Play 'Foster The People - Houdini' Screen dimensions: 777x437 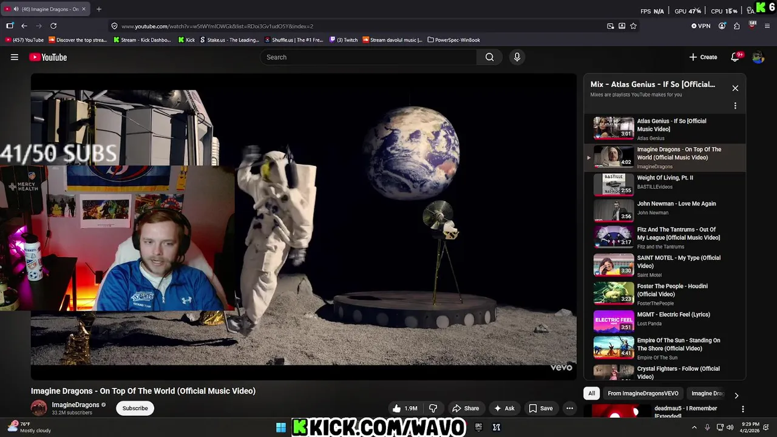(x=665, y=294)
